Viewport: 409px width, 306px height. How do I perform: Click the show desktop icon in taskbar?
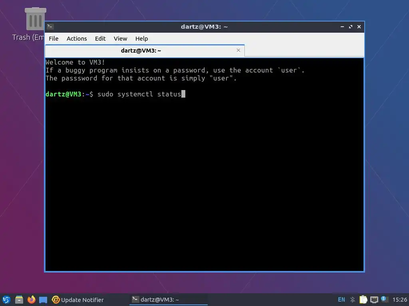(43, 300)
